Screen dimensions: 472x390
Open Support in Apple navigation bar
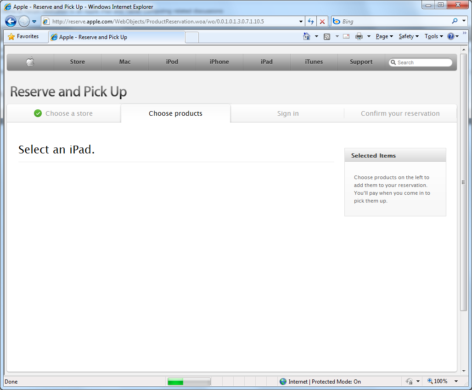[361, 62]
